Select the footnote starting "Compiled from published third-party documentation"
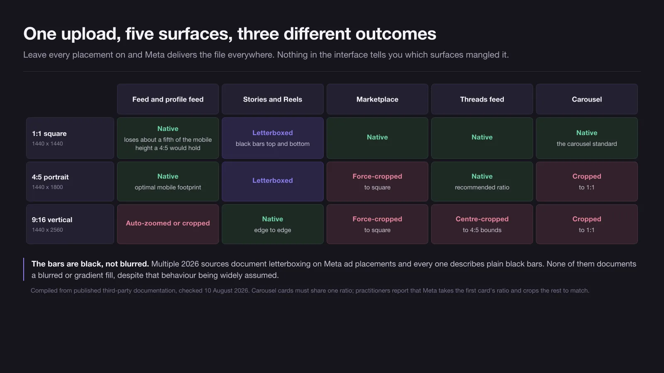Image resolution: width=664 pixels, height=373 pixels. pos(310,291)
